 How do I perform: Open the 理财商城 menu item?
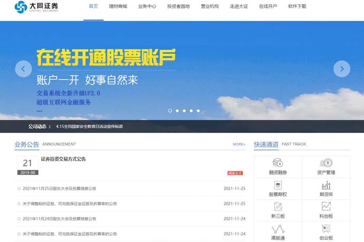point(118,6)
